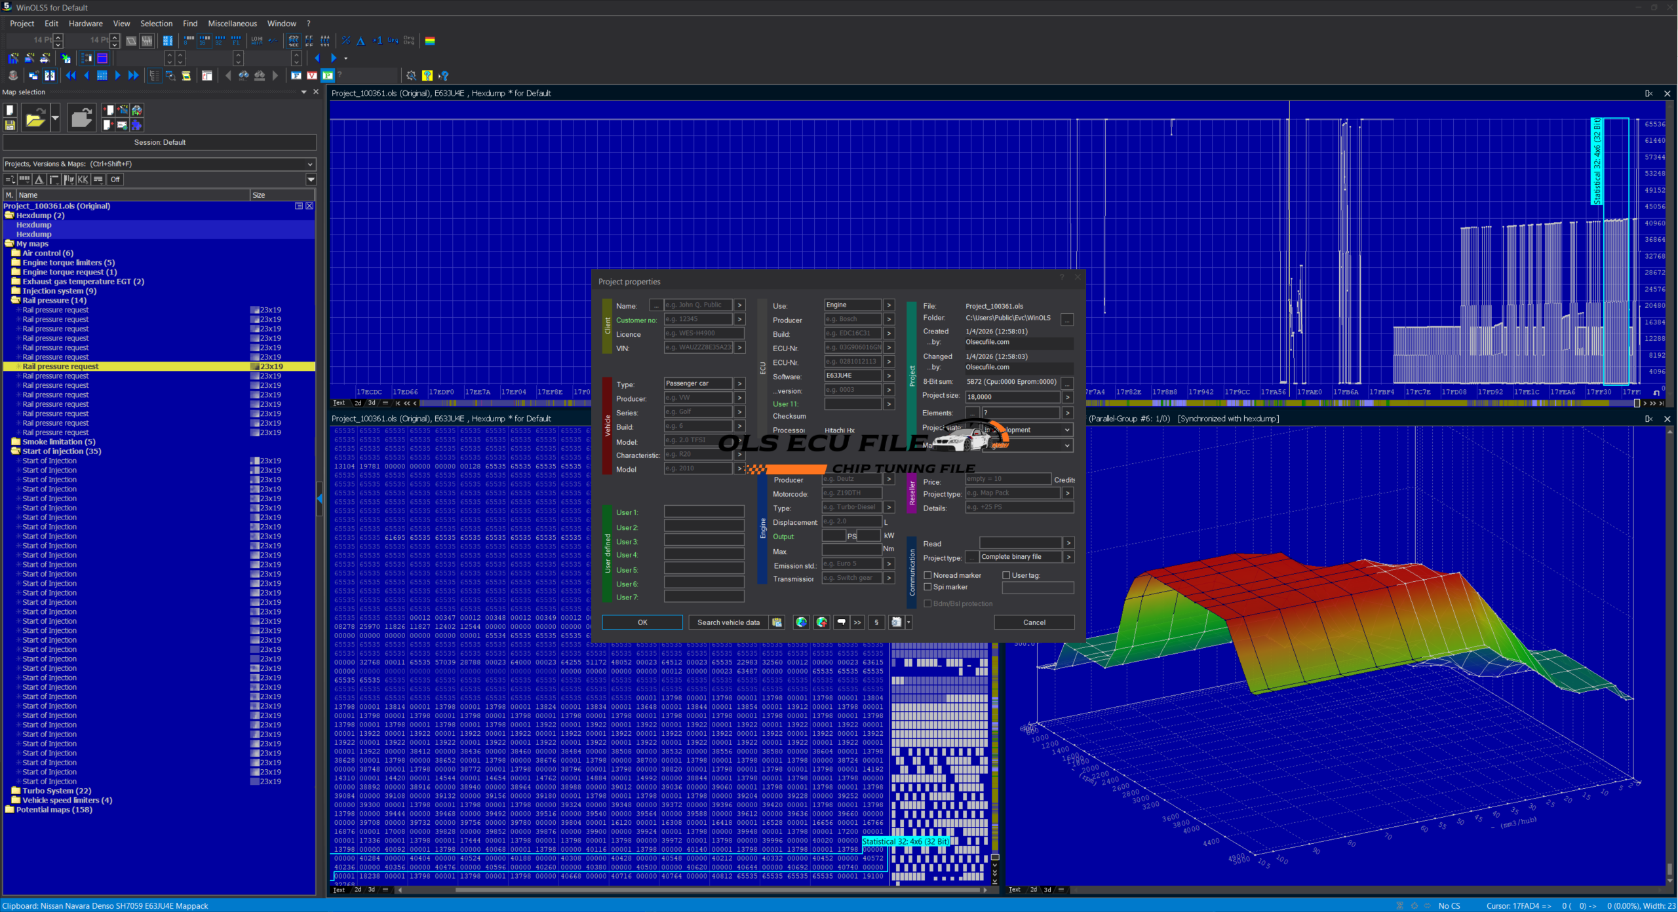Image resolution: width=1678 pixels, height=912 pixels.
Task: Click the Software field containing E63JU4E
Action: point(851,375)
